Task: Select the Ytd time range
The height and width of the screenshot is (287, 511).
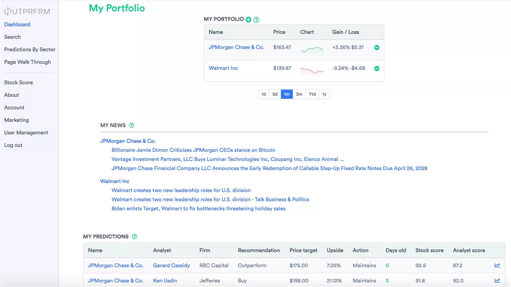Action: click(x=312, y=94)
